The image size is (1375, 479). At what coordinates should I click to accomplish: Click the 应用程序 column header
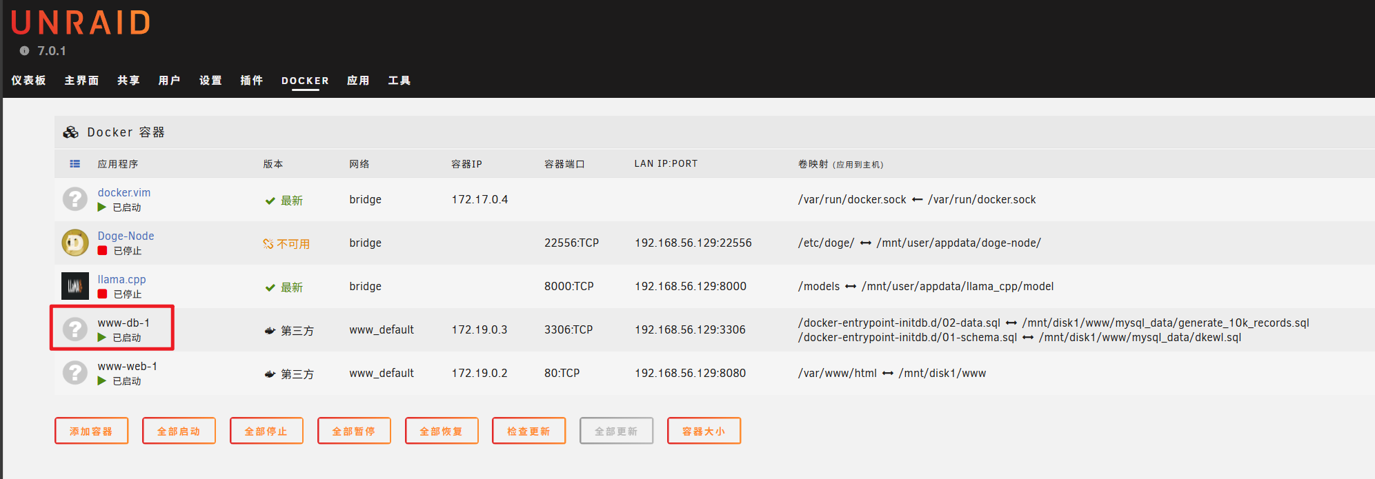(x=117, y=164)
